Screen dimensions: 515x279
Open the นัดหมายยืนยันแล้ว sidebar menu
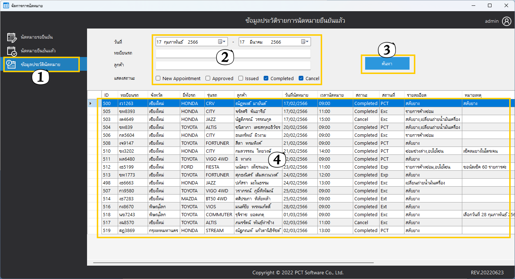(38, 51)
